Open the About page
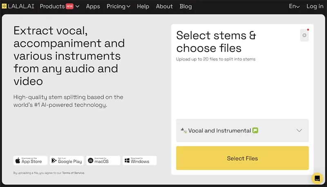Screen dimensions: 327x187 [x=164, y=6]
